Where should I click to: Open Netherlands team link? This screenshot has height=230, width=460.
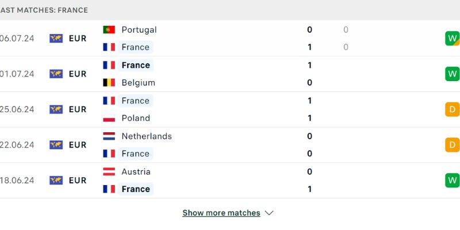tap(147, 137)
